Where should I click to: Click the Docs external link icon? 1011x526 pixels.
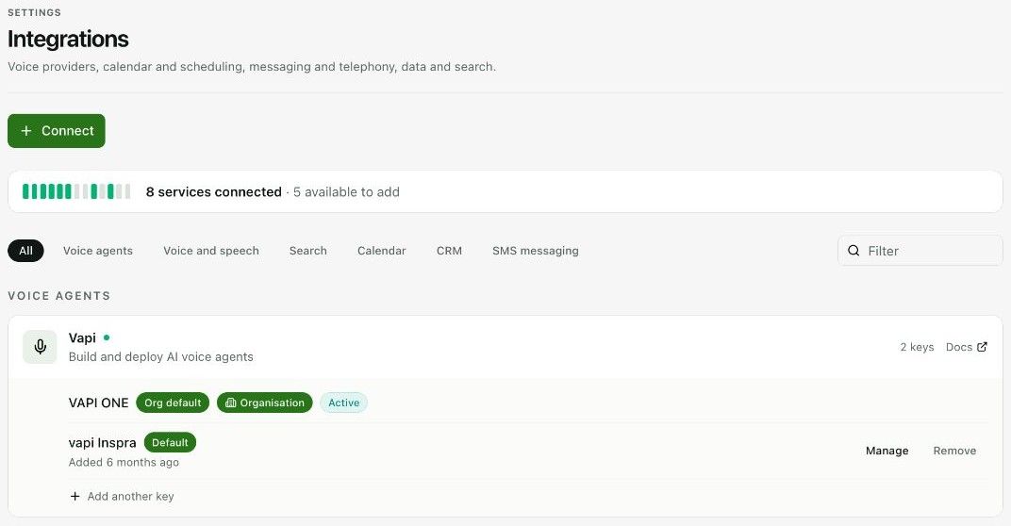(x=982, y=347)
